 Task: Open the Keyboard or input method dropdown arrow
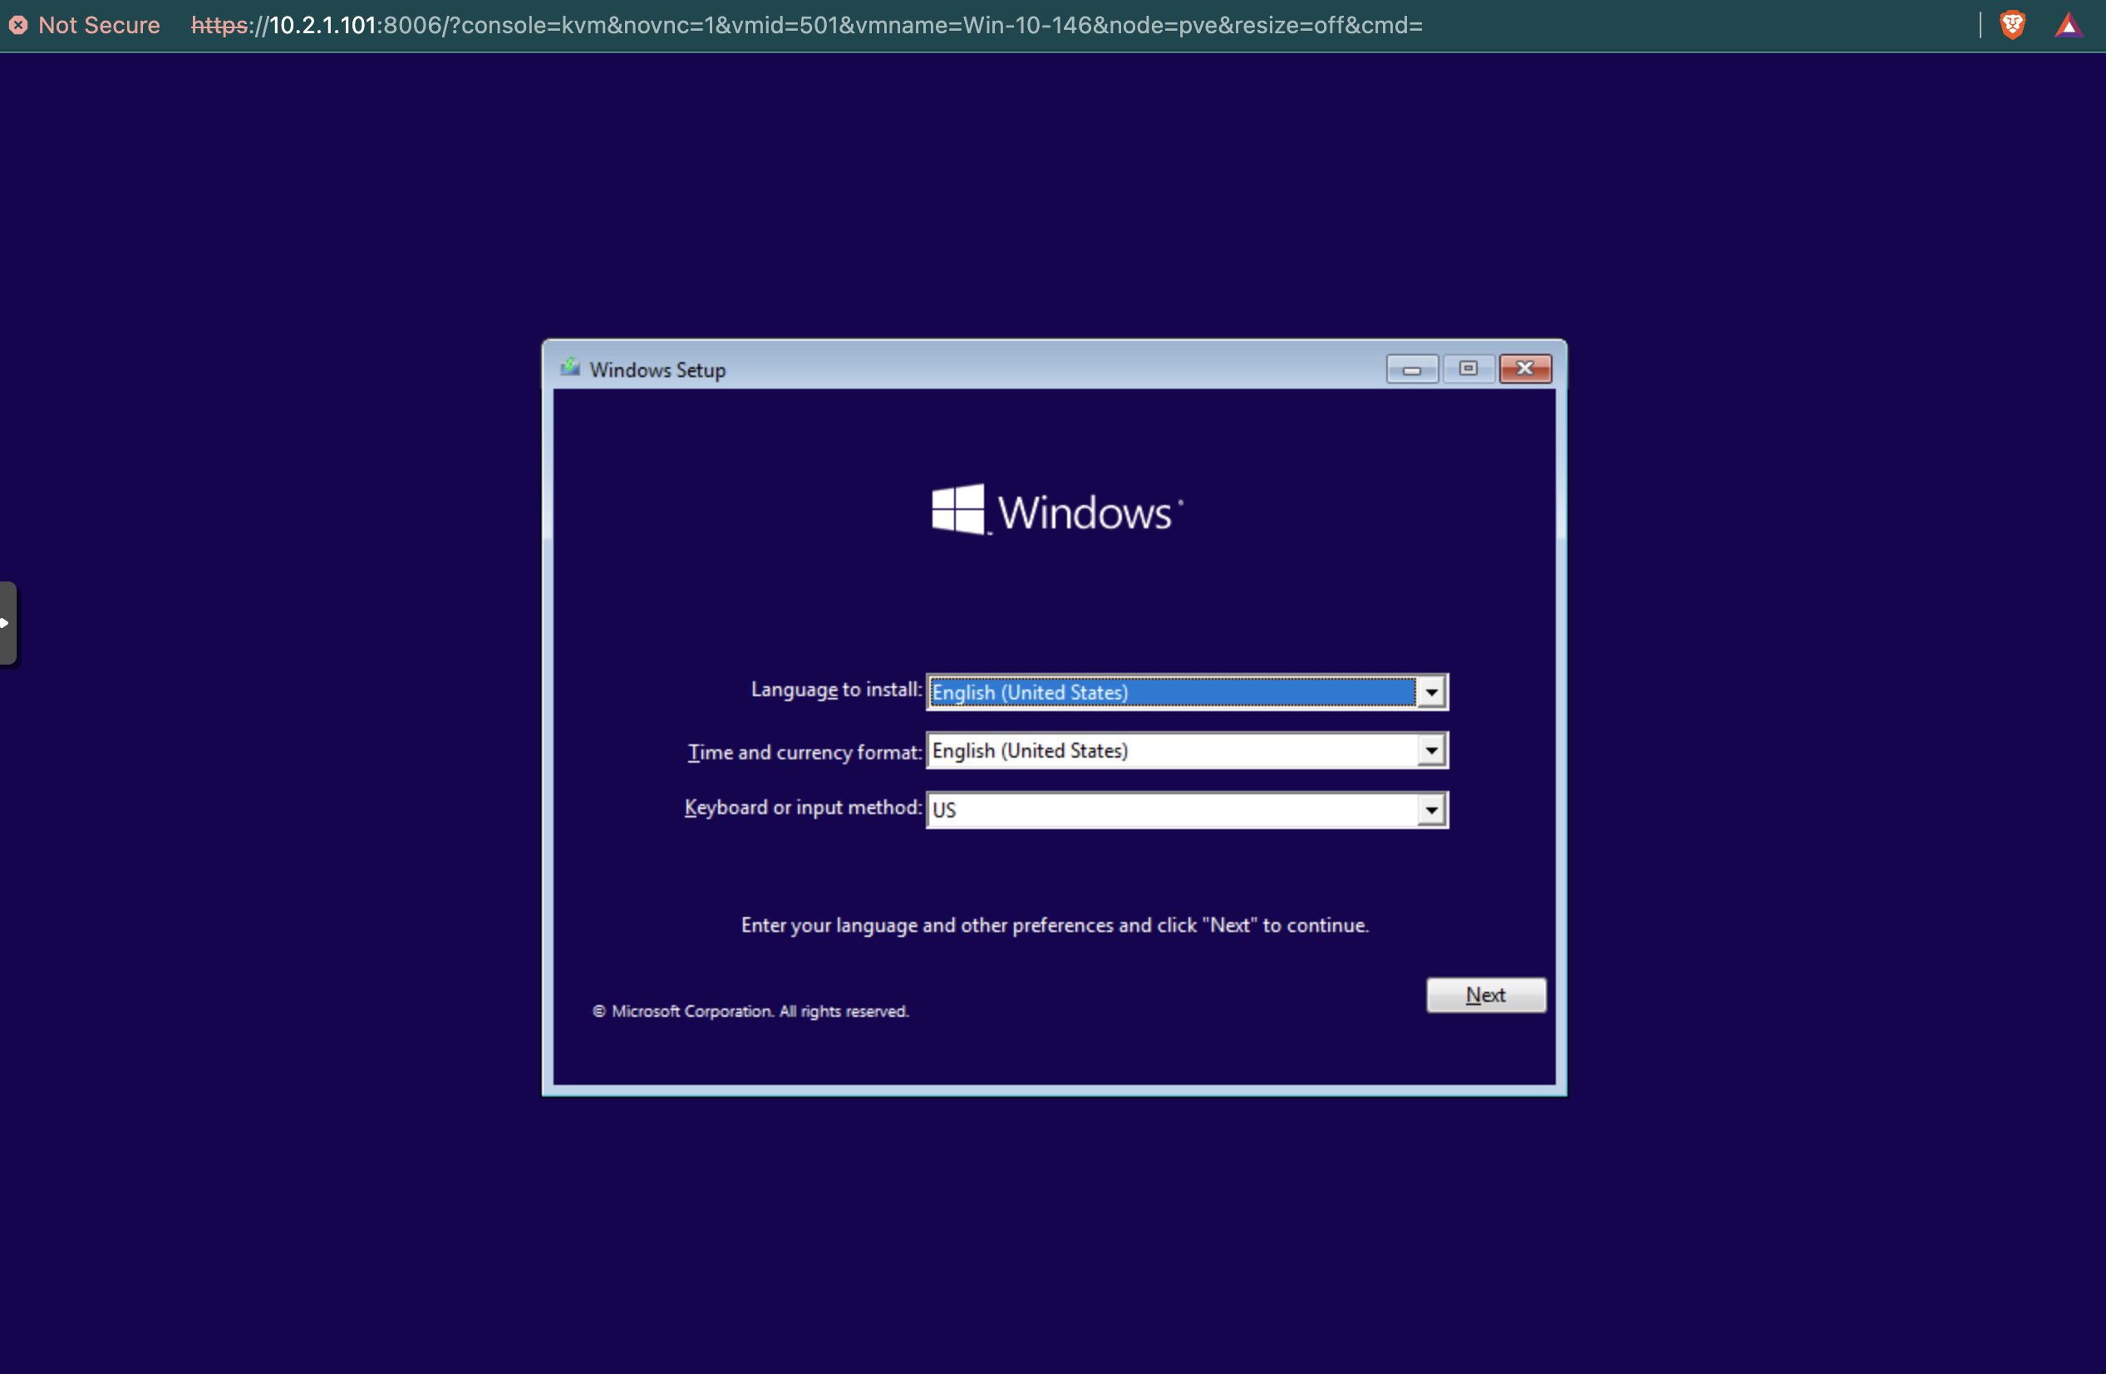coord(1430,810)
